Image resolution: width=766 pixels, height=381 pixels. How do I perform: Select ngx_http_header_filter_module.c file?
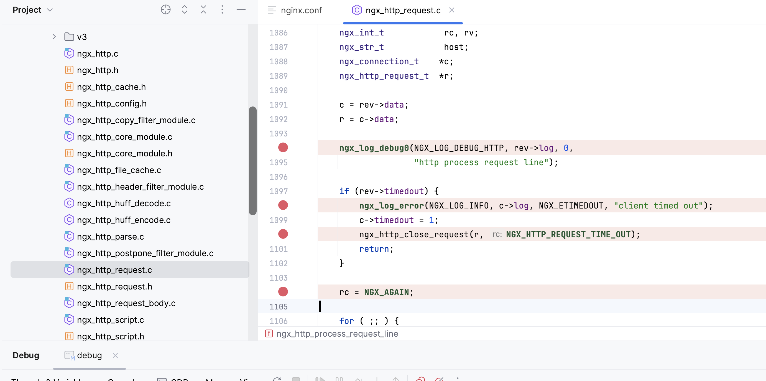(140, 187)
